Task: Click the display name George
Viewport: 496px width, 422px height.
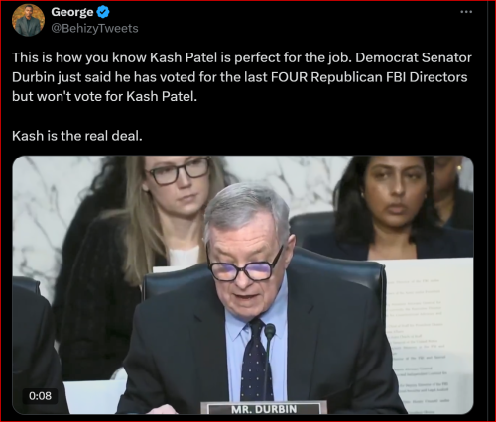Action: coord(72,12)
